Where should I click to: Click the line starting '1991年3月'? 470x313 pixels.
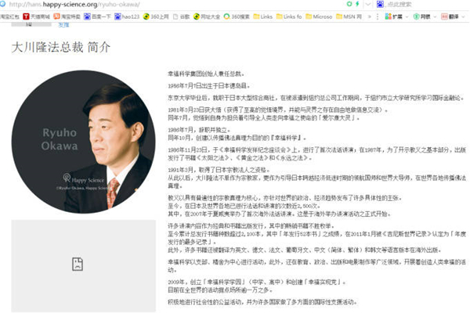219,170
